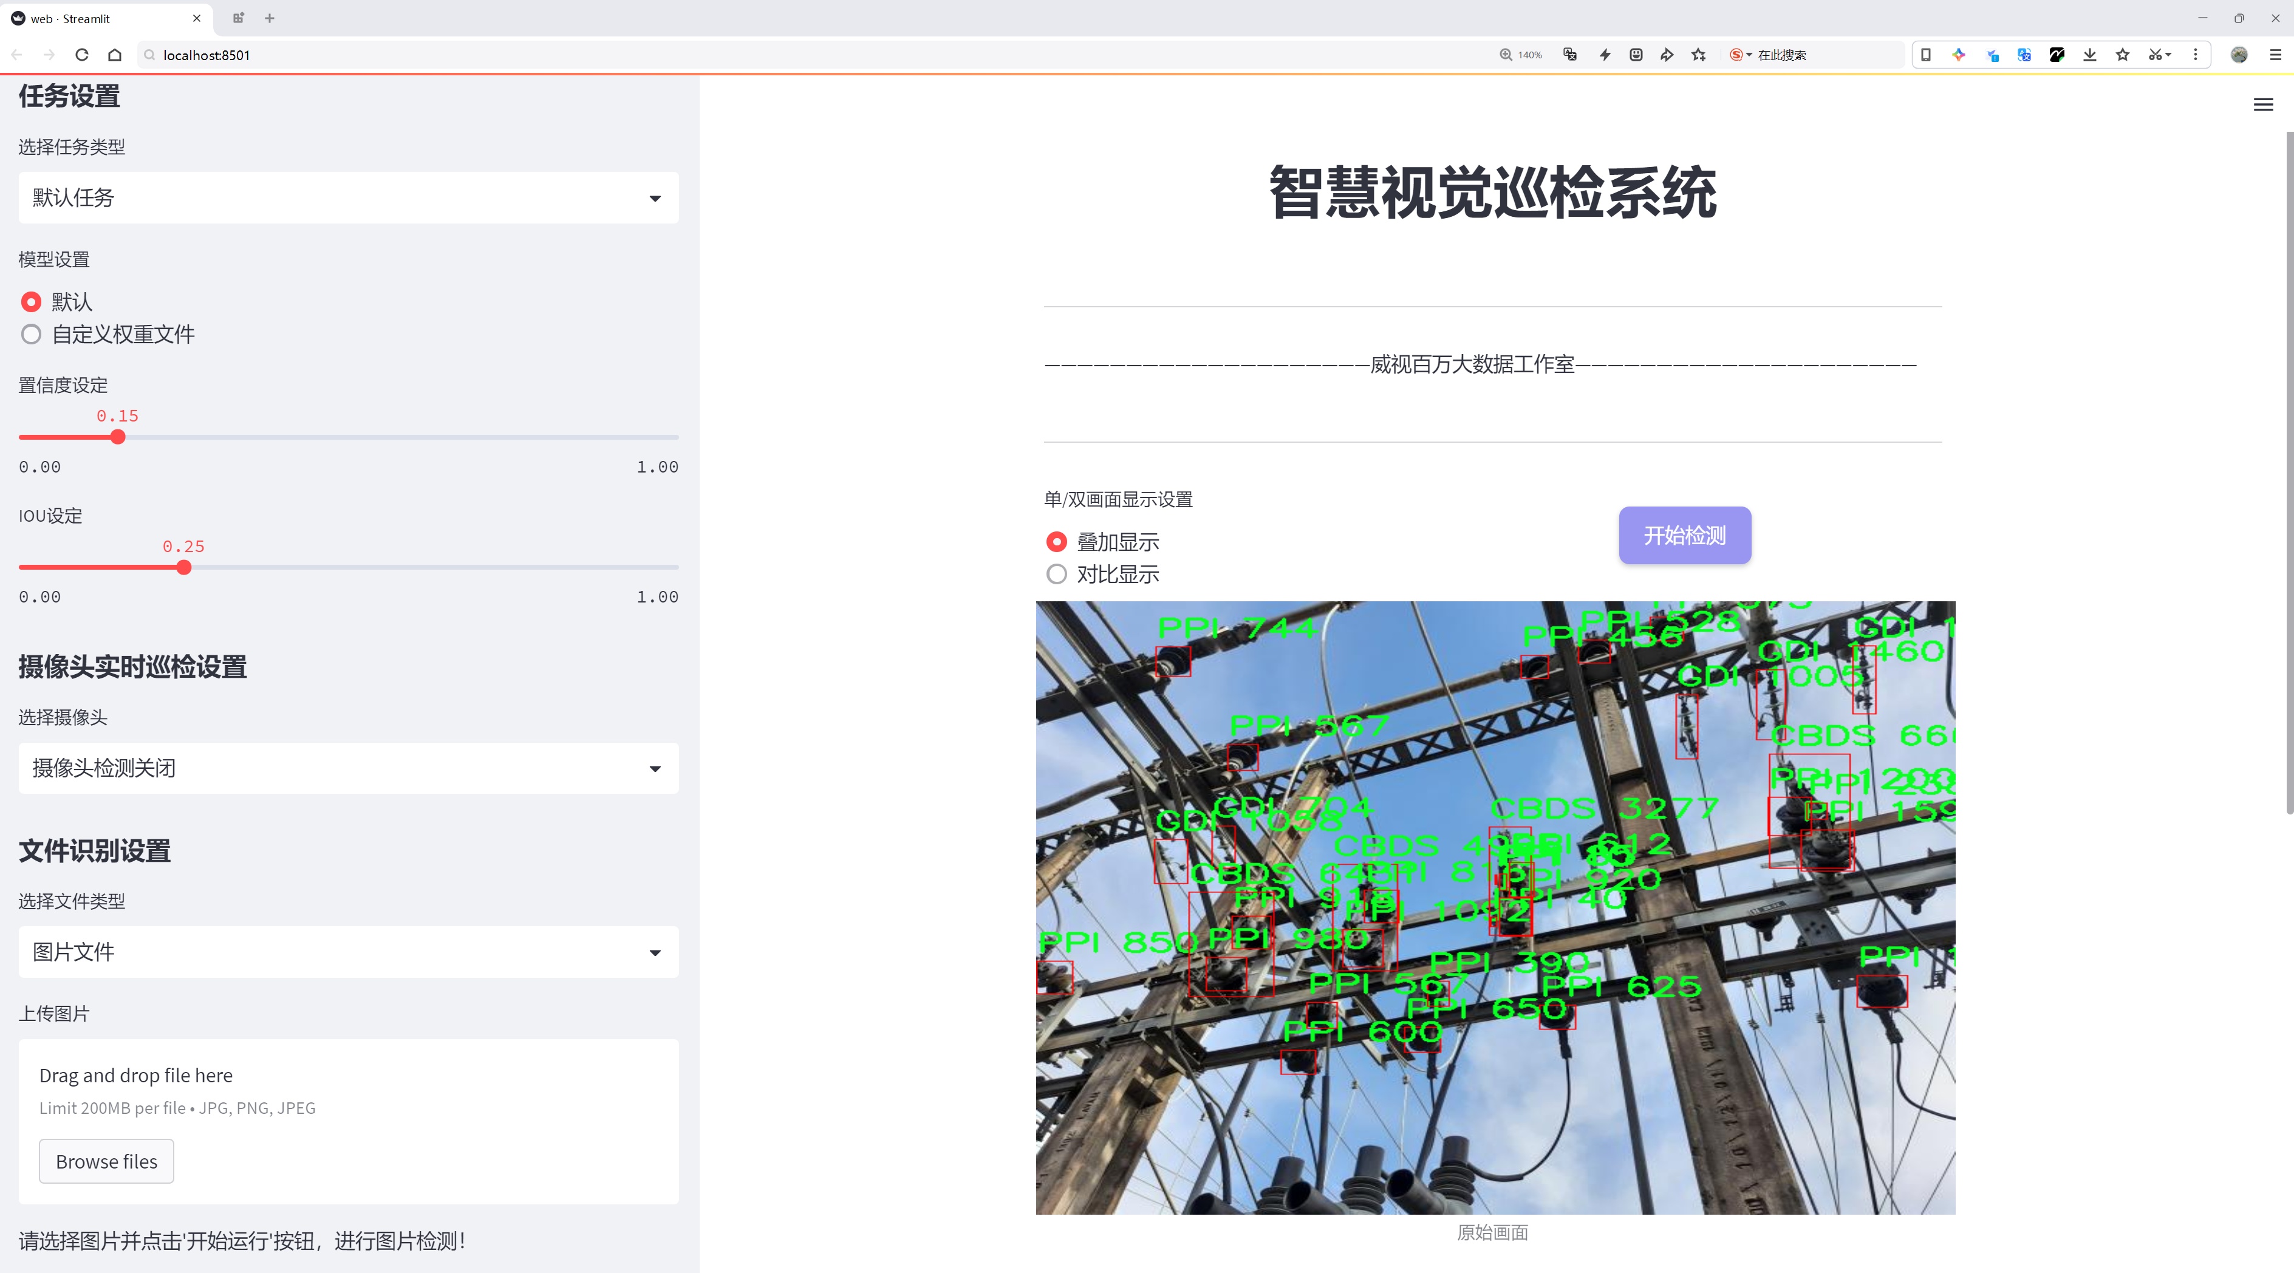Select the 叠加显示 radio option

pyautogui.click(x=1056, y=541)
